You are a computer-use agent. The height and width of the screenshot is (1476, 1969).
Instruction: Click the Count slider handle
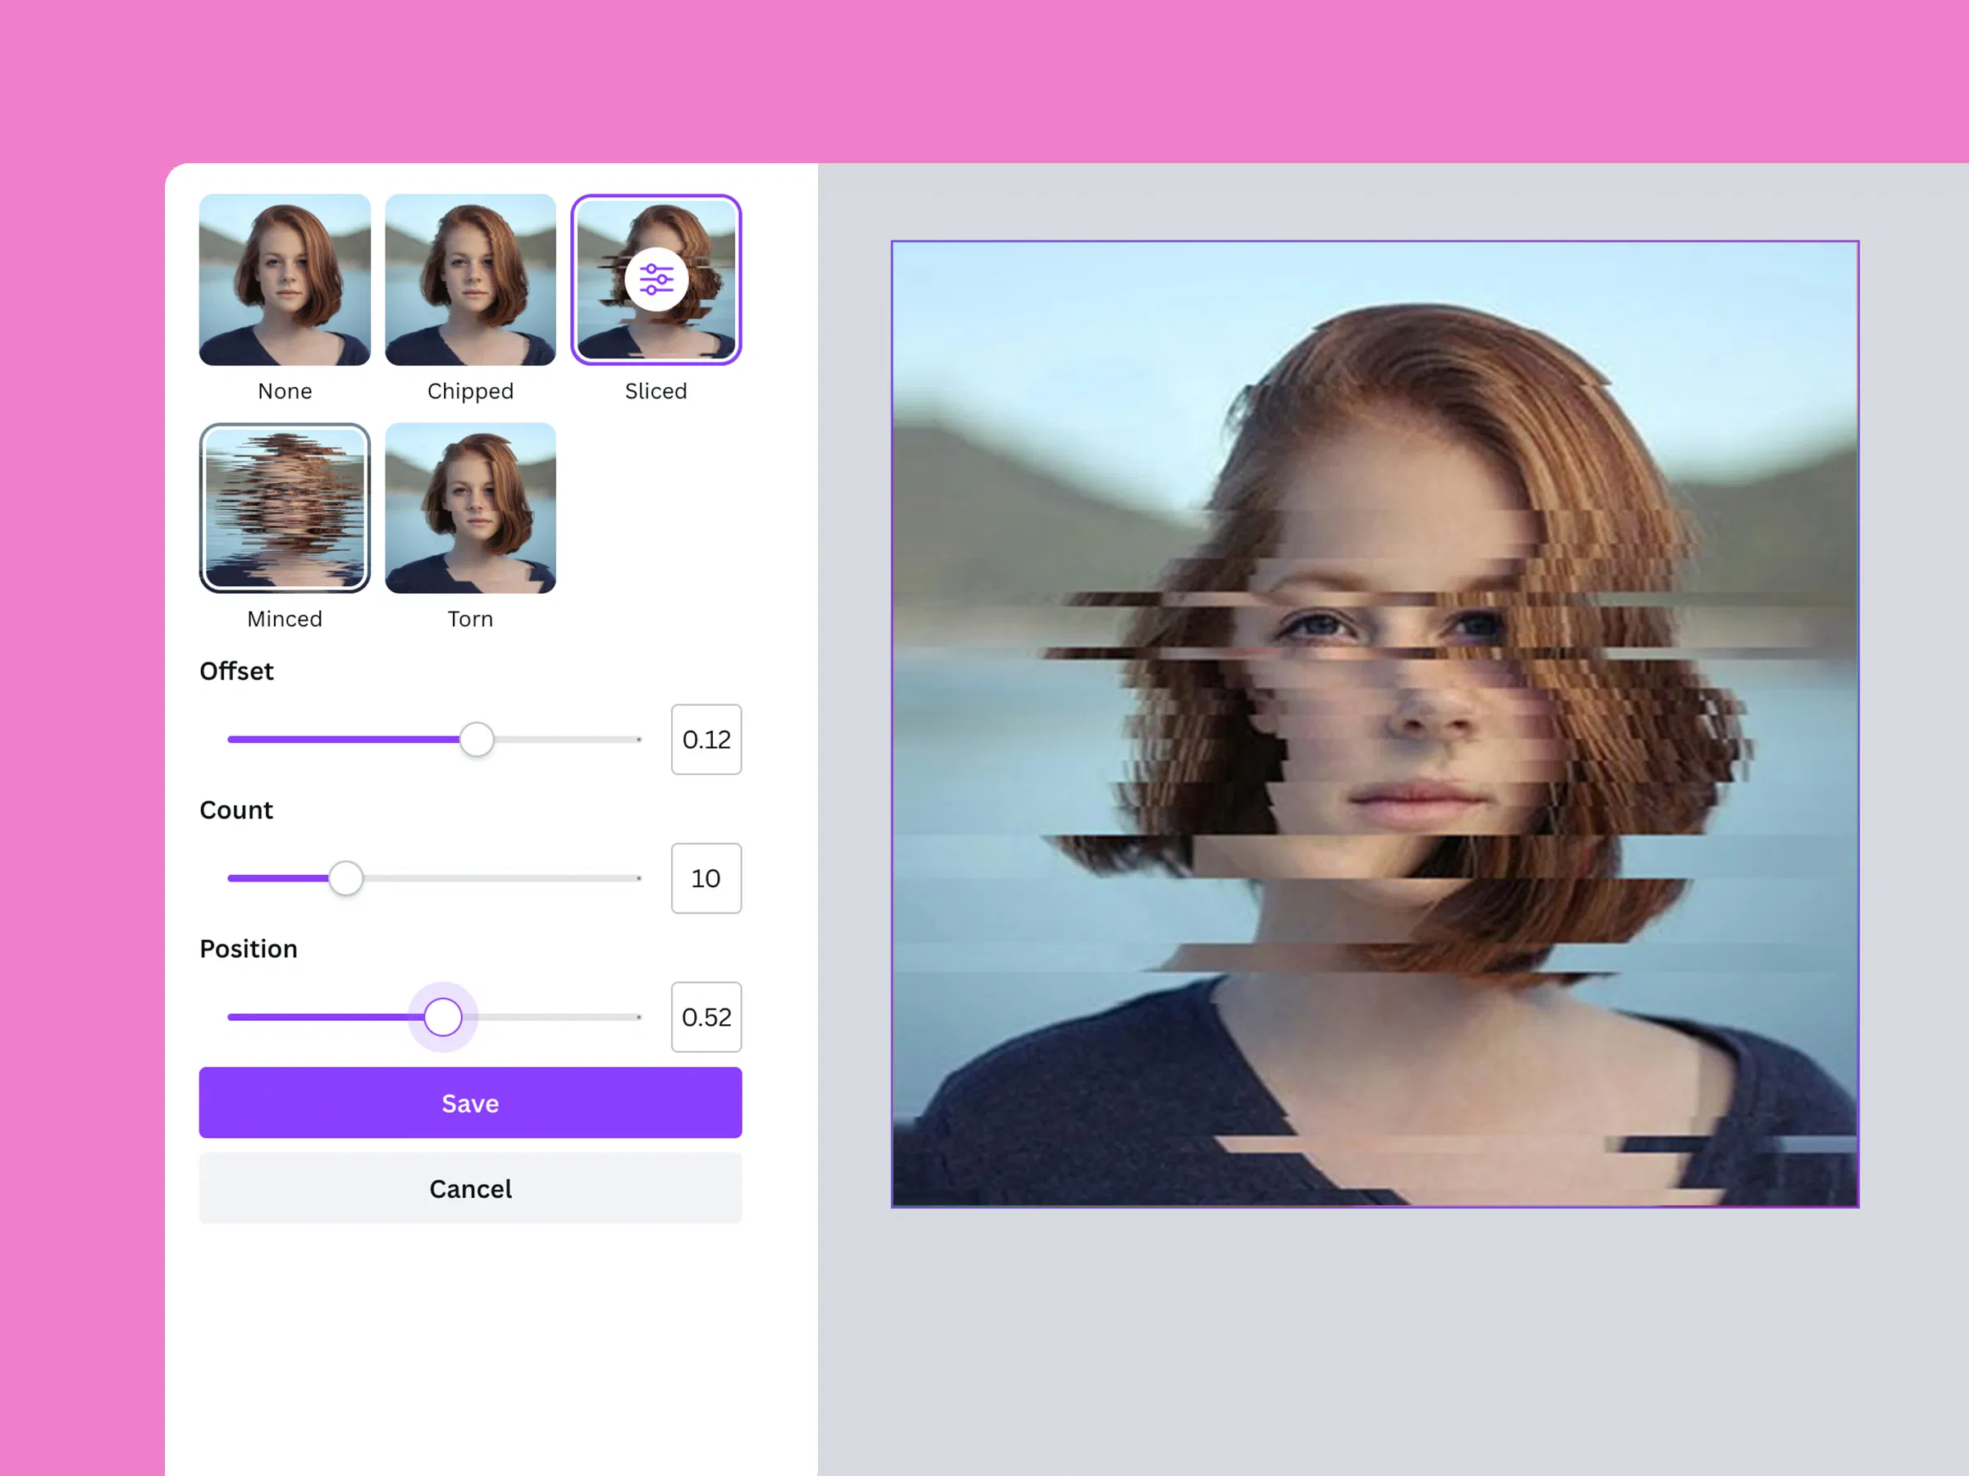345,878
